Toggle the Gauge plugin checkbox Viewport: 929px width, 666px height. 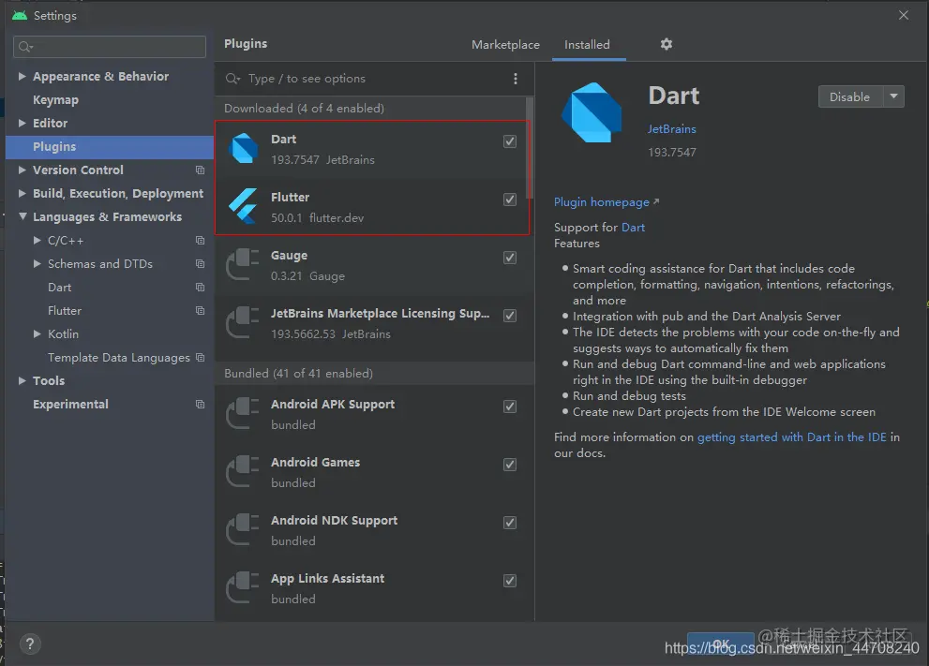pyautogui.click(x=510, y=257)
